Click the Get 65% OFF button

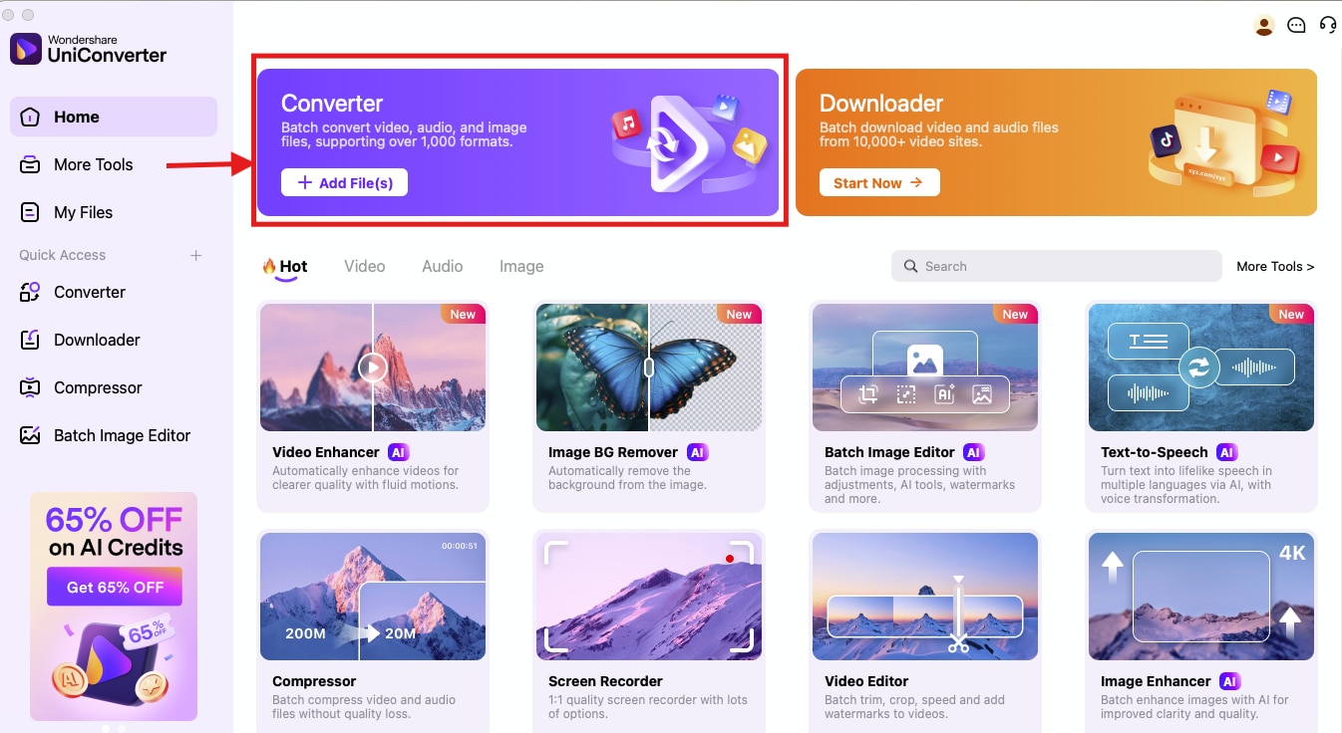pyautogui.click(x=115, y=587)
